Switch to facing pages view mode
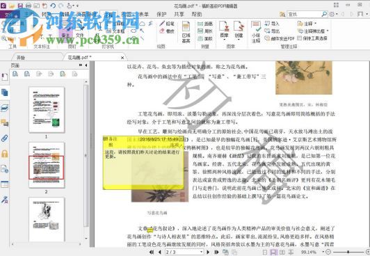The width and height of the screenshot is (370, 256). coord(282,252)
